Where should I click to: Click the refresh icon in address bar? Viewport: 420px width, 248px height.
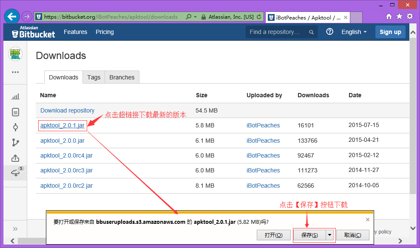point(259,17)
